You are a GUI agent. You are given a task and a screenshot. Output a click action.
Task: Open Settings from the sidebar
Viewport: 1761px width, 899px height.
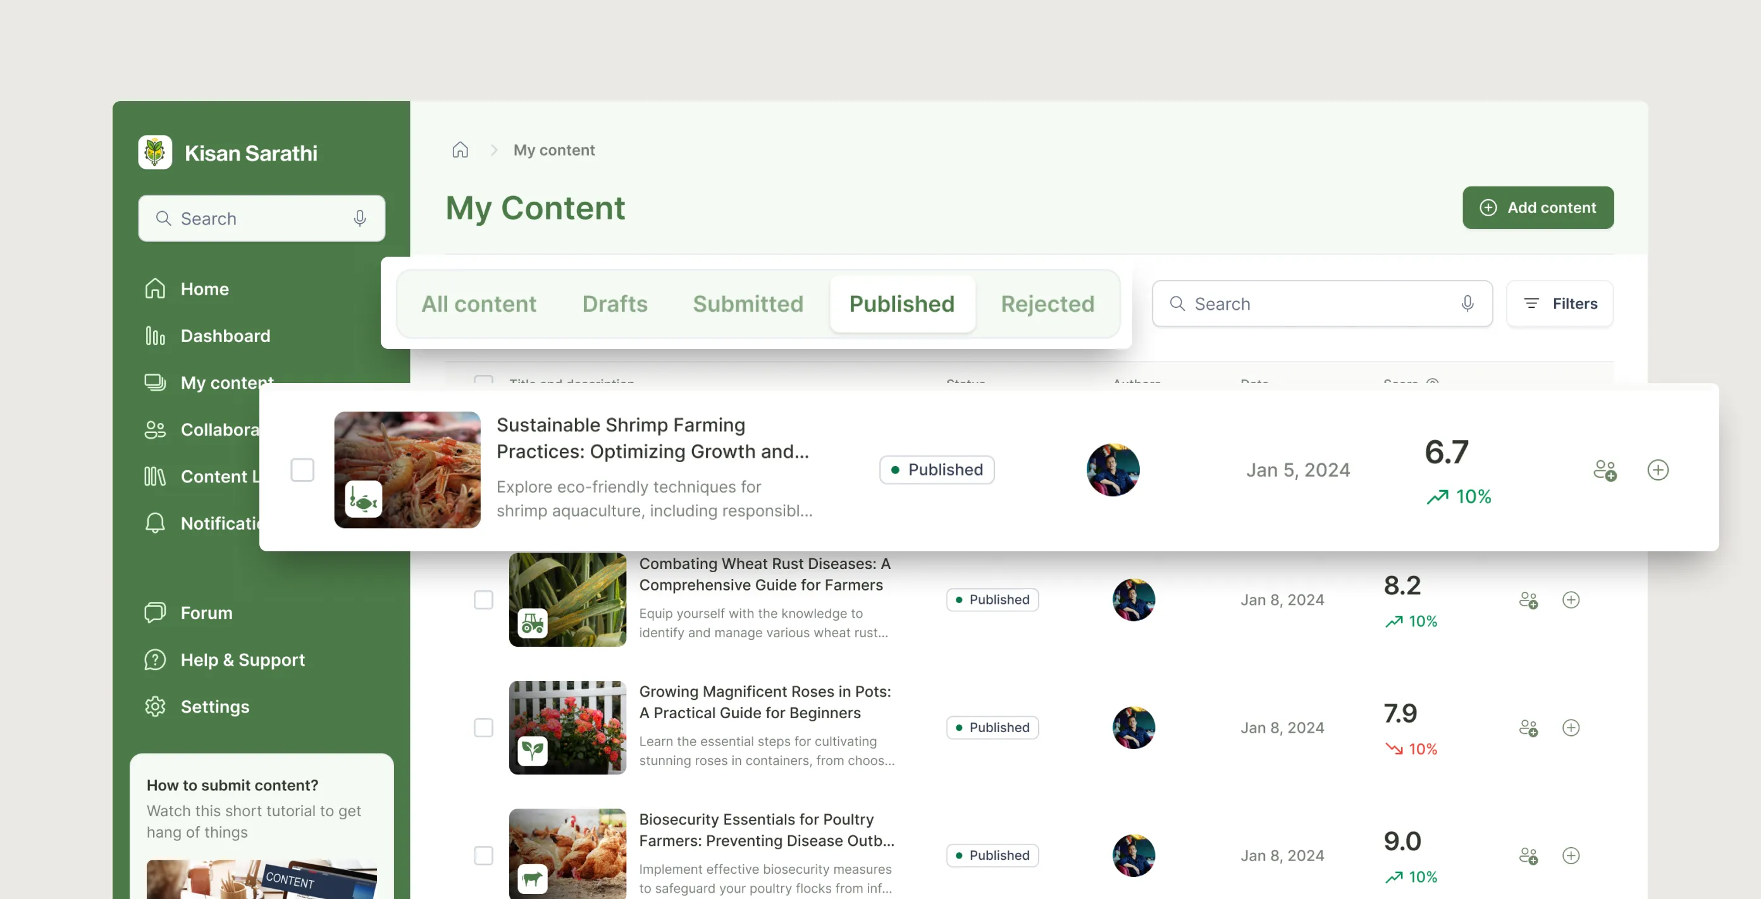pos(214,706)
